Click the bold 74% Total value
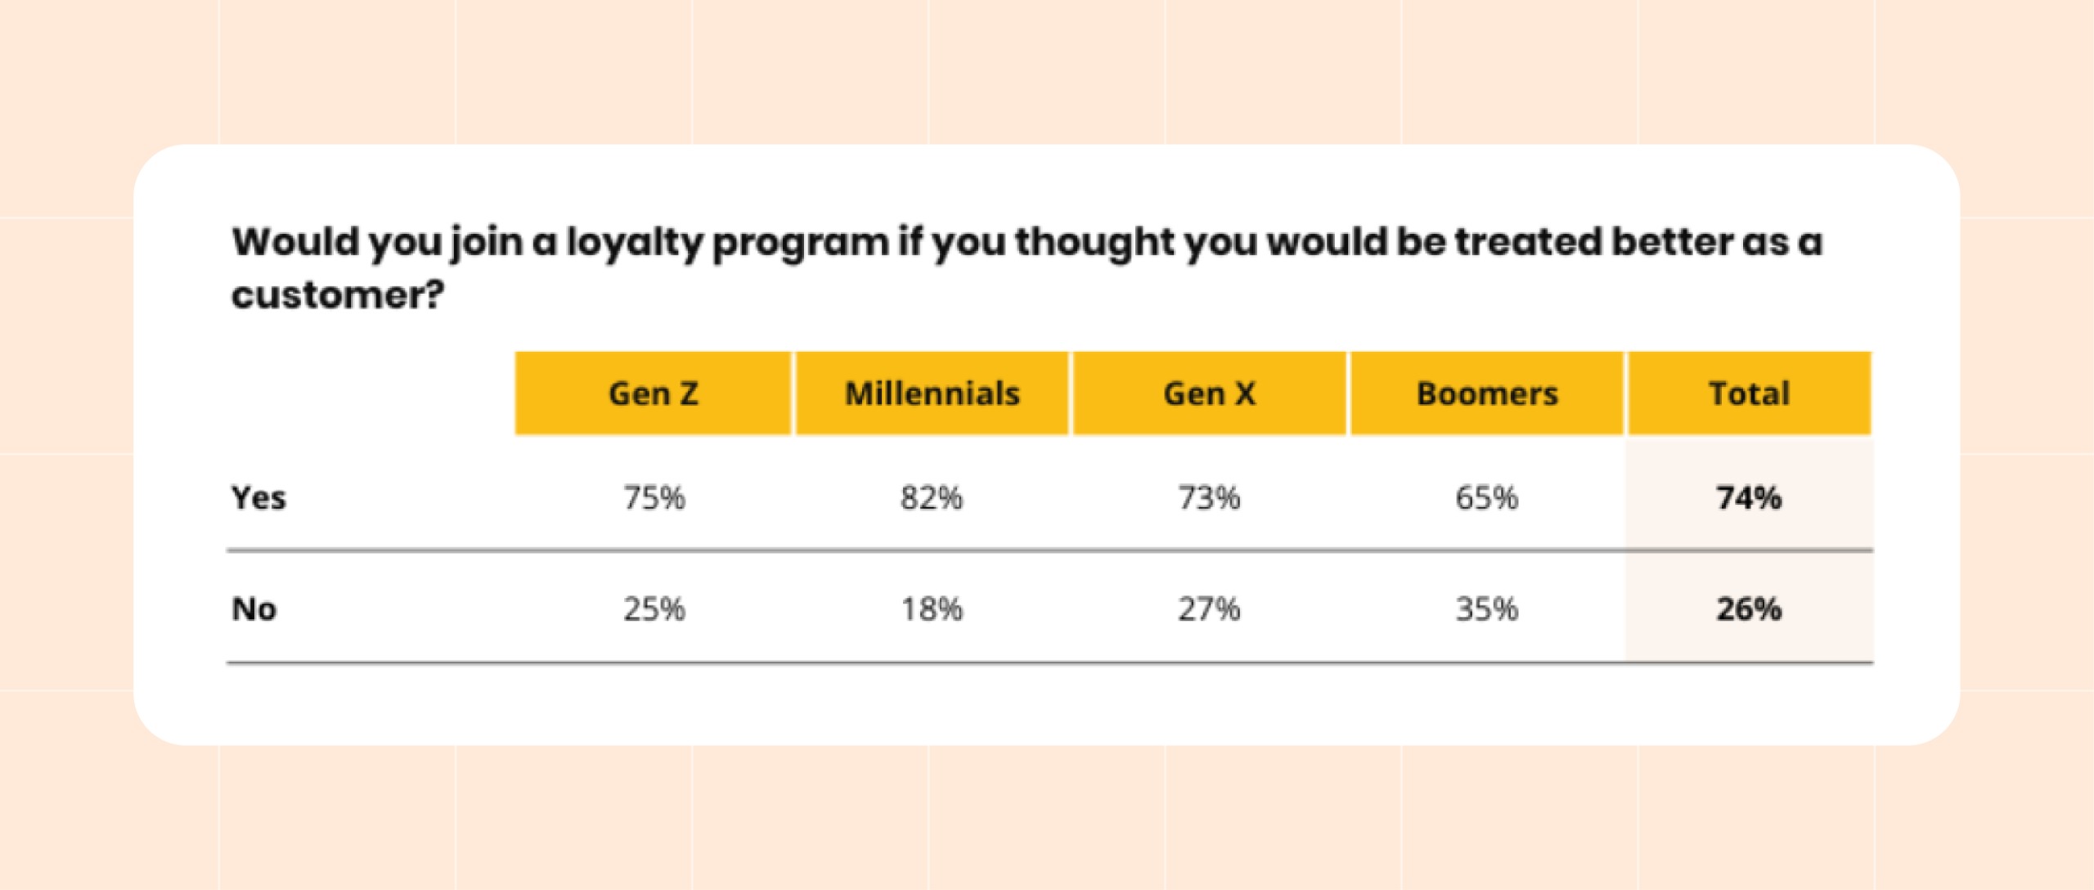This screenshot has height=890, width=2094. point(1749,497)
